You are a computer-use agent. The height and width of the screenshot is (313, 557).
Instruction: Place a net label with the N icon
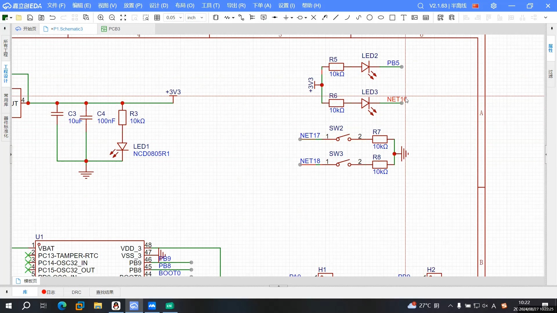(264, 18)
